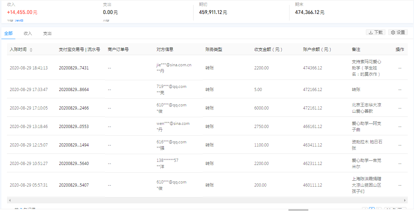
Task: Click the 备注 column header
Action: click(x=356, y=50)
